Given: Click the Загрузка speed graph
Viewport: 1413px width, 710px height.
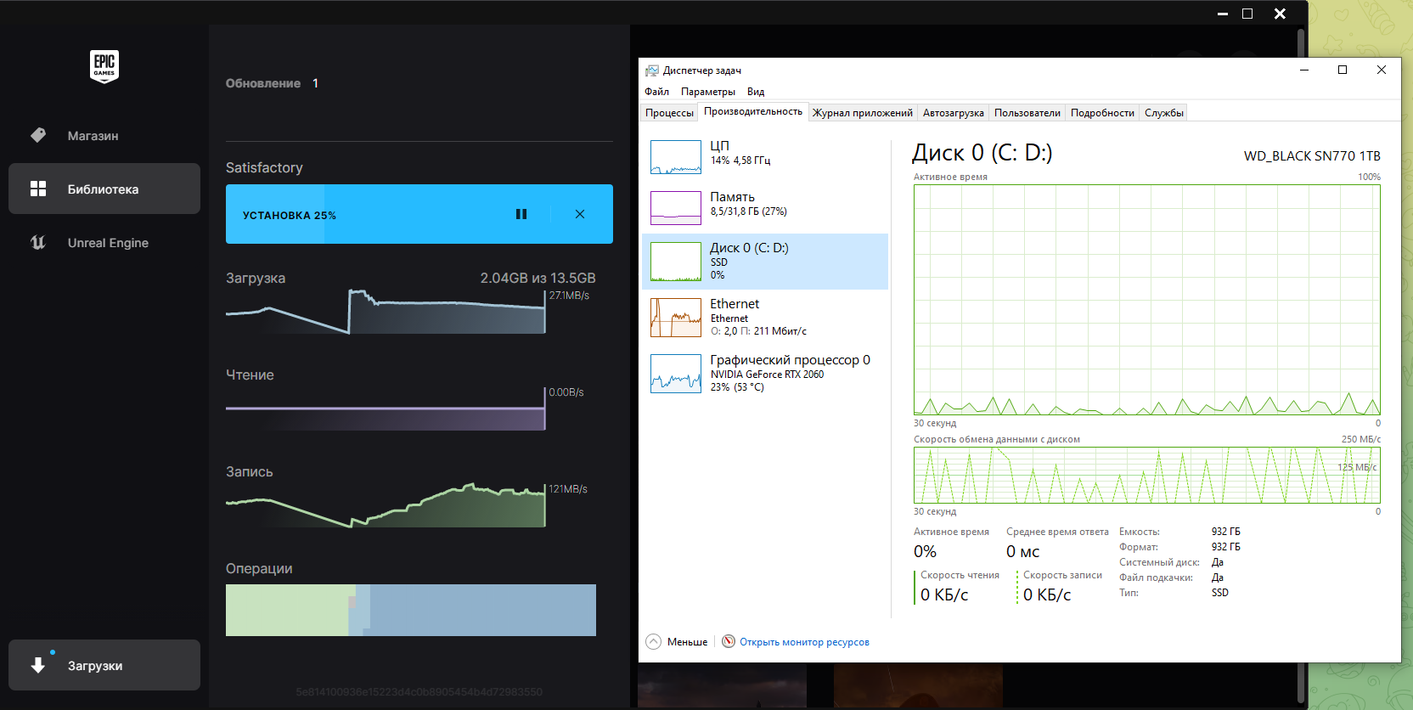Looking at the screenshot, I should tap(386, 311).
